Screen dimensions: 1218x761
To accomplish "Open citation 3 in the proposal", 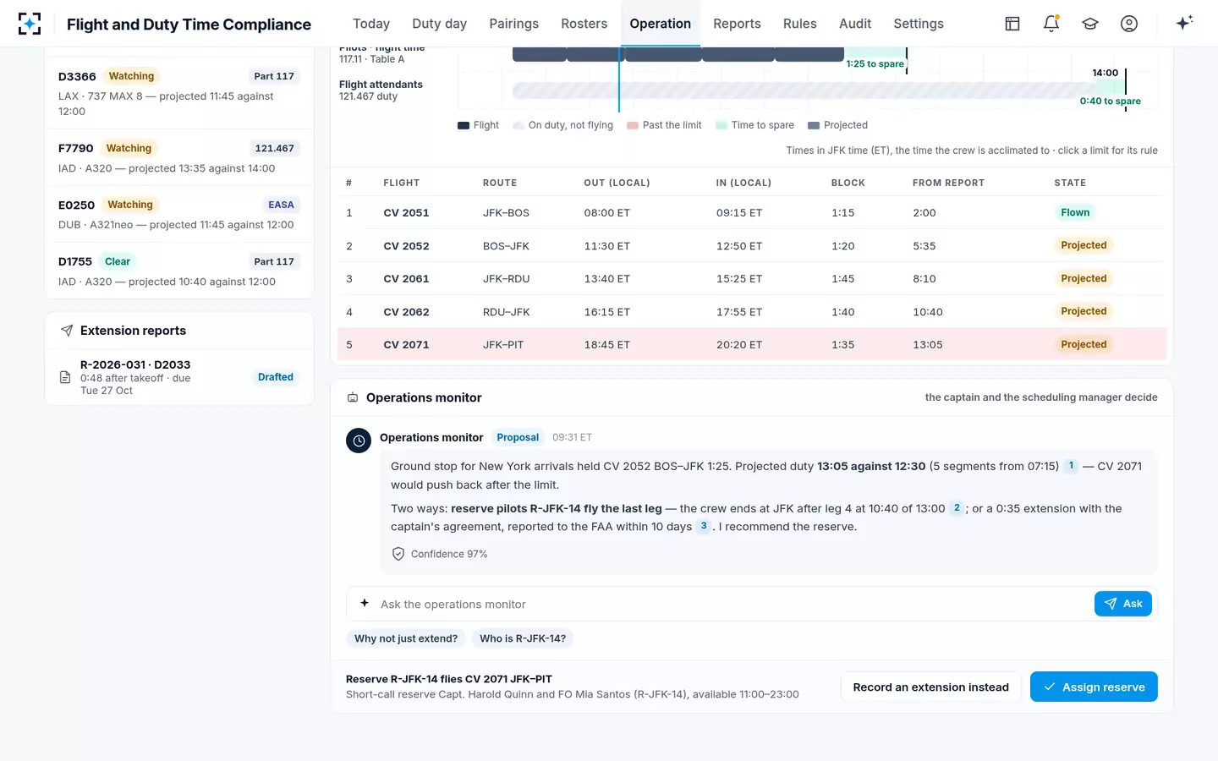I will point(704,526).
